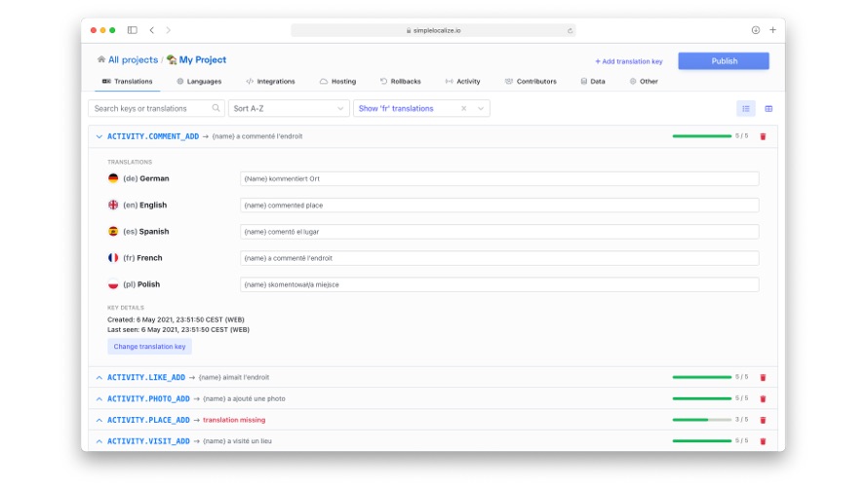
Task: Click the German translation input field
Action: click(x=499, y=178)
